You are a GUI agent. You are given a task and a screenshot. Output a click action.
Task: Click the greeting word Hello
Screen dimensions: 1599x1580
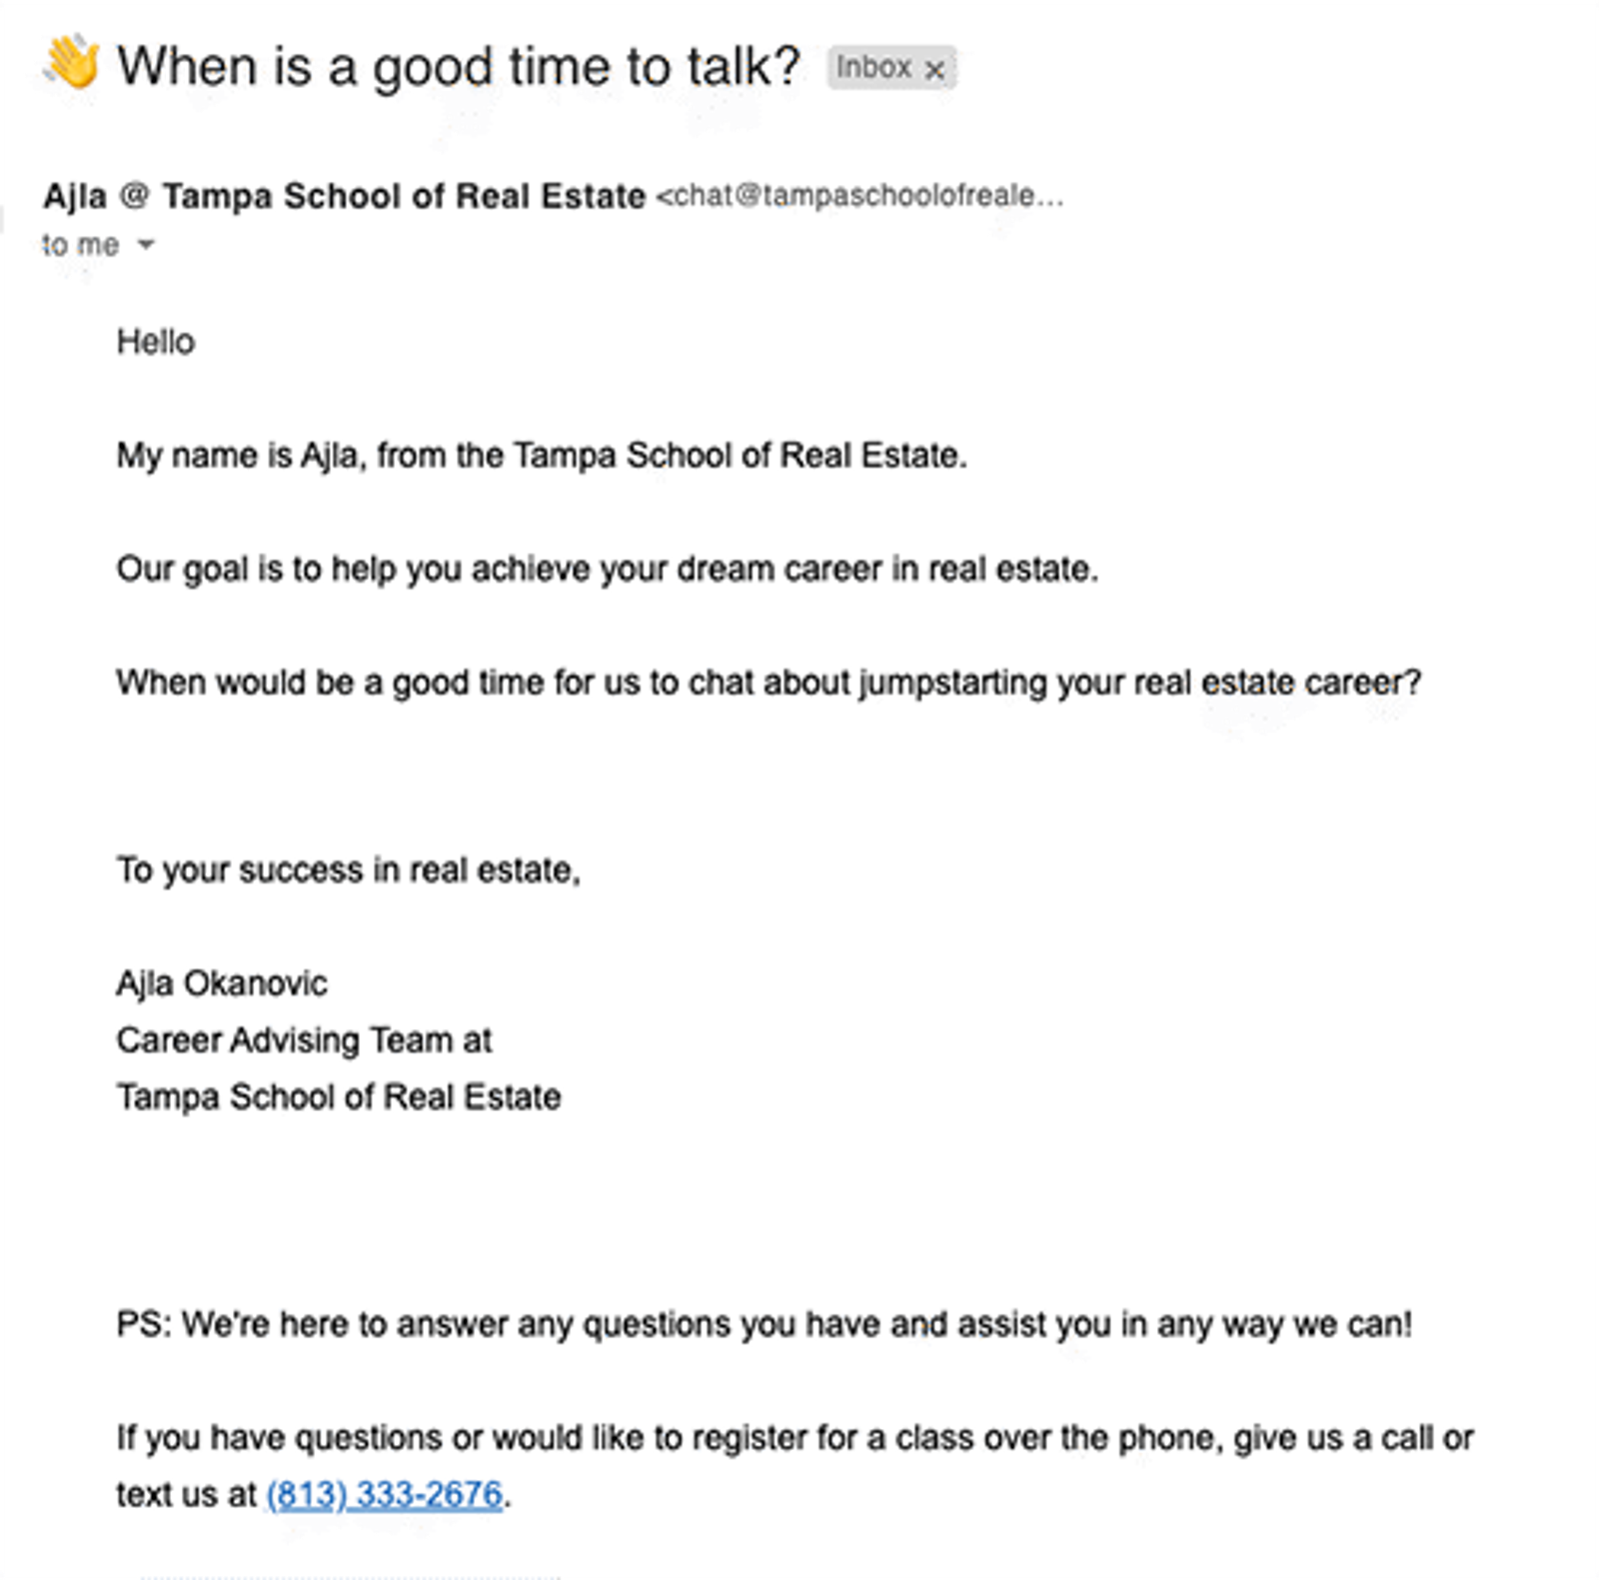[x=155, y=341]
